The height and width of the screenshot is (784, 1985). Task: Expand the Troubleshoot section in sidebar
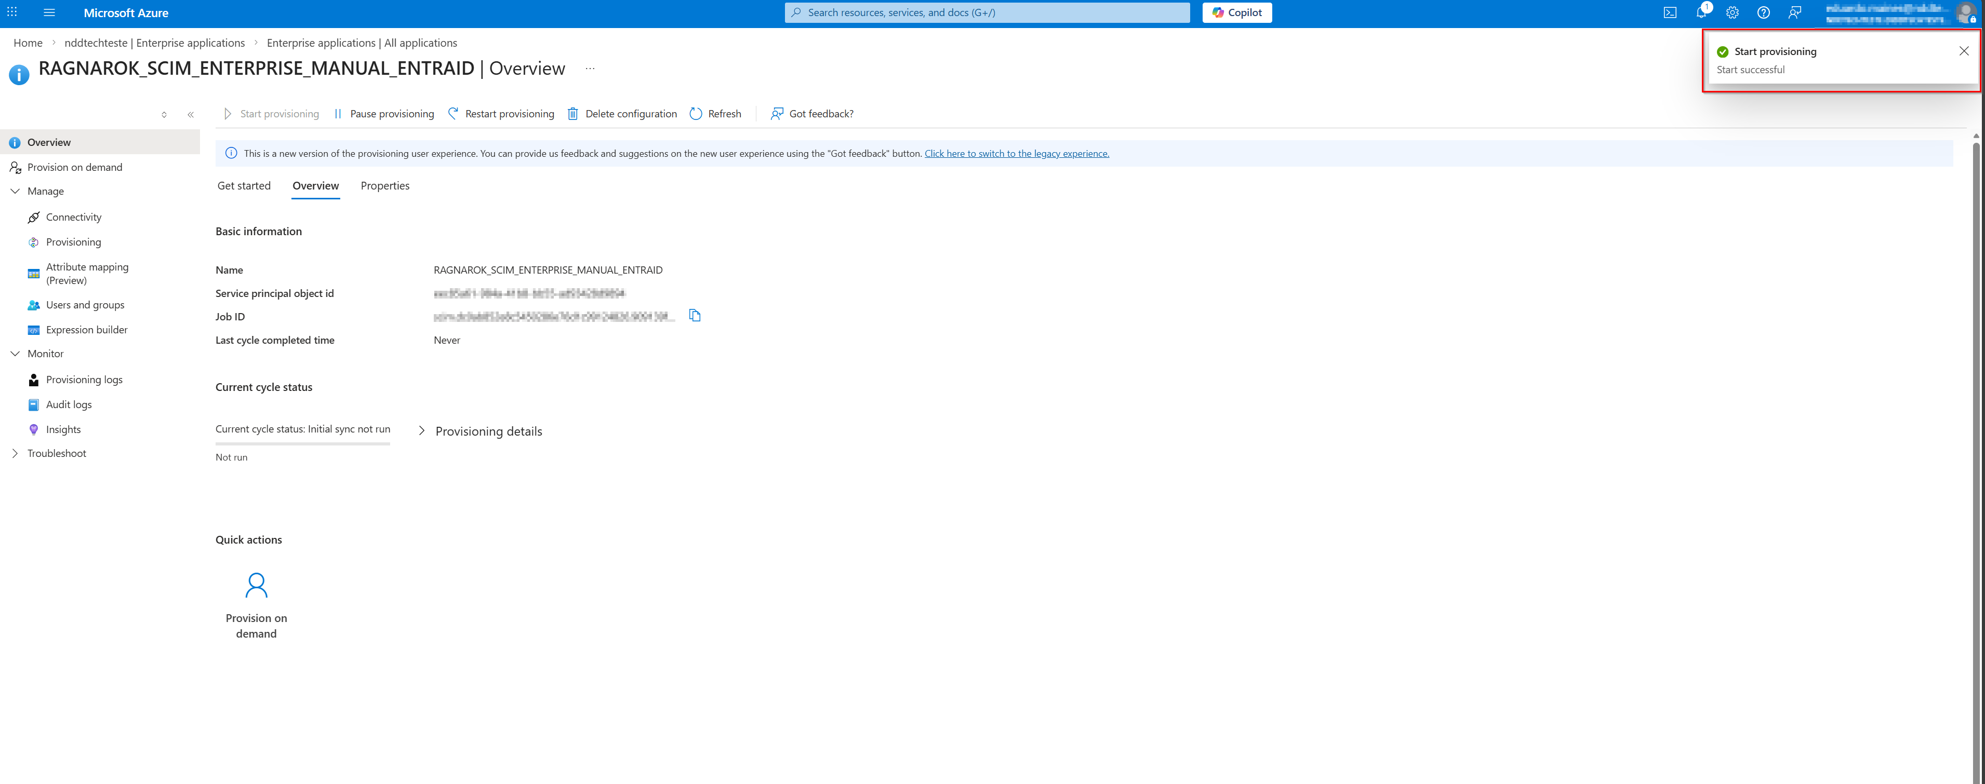(15, 454)
